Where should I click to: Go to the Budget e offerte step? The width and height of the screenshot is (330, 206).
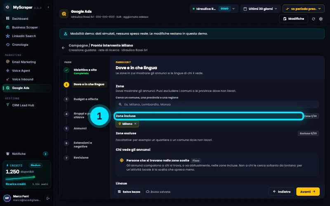coord(86,99)
